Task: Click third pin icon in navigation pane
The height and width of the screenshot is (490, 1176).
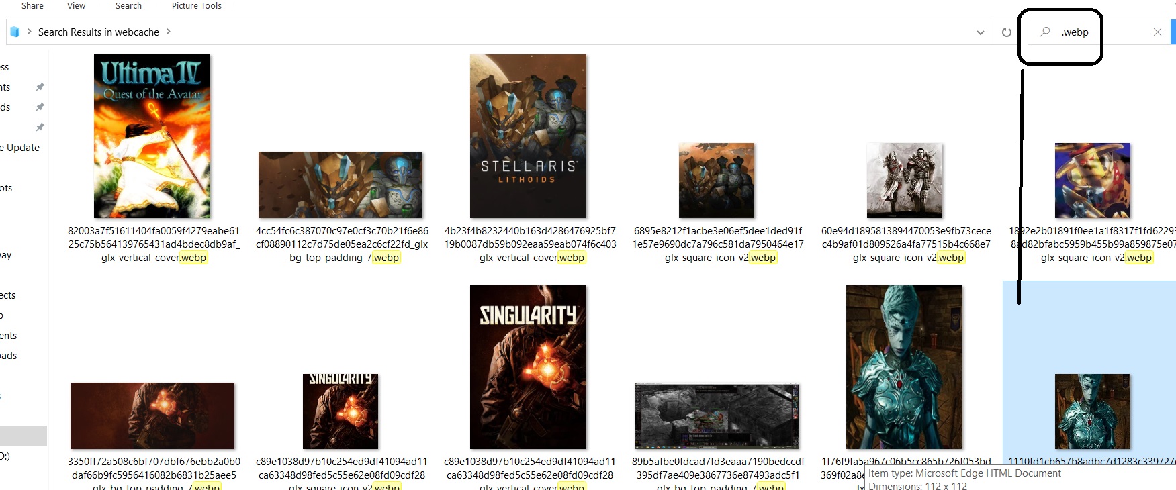Action: tap(40, 127)
